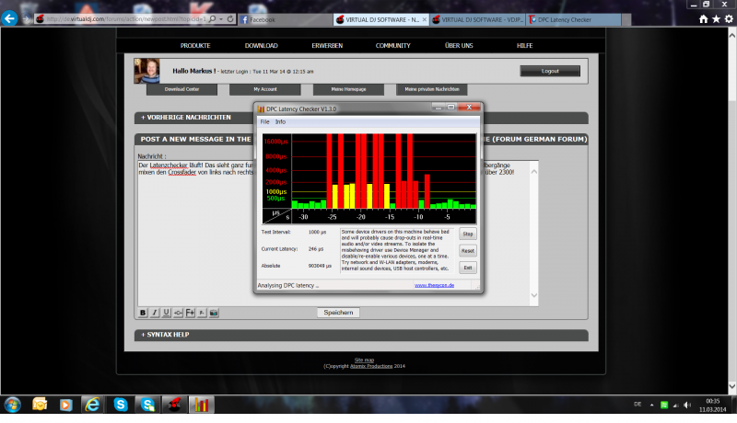Open the Windows Start menu
This screenshot has height=423, width=737.
coord(13,405)
